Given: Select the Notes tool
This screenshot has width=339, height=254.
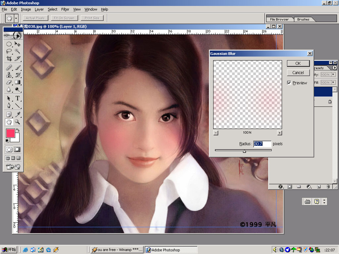Looking at the screenshot, I should [9, 114].
